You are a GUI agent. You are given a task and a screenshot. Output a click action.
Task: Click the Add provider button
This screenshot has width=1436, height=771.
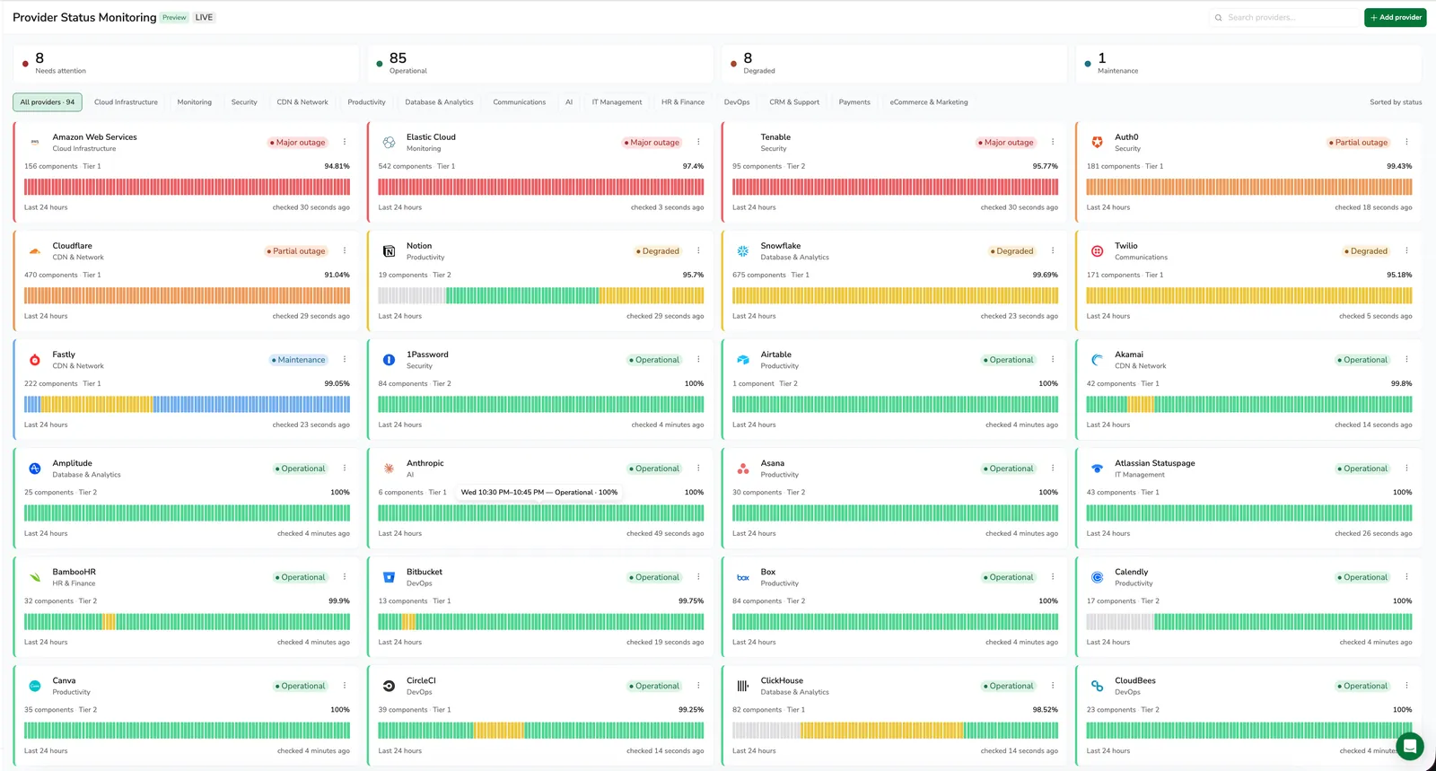pos(1396,17)
